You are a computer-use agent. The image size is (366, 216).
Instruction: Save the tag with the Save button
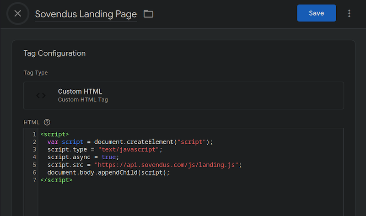316,13
